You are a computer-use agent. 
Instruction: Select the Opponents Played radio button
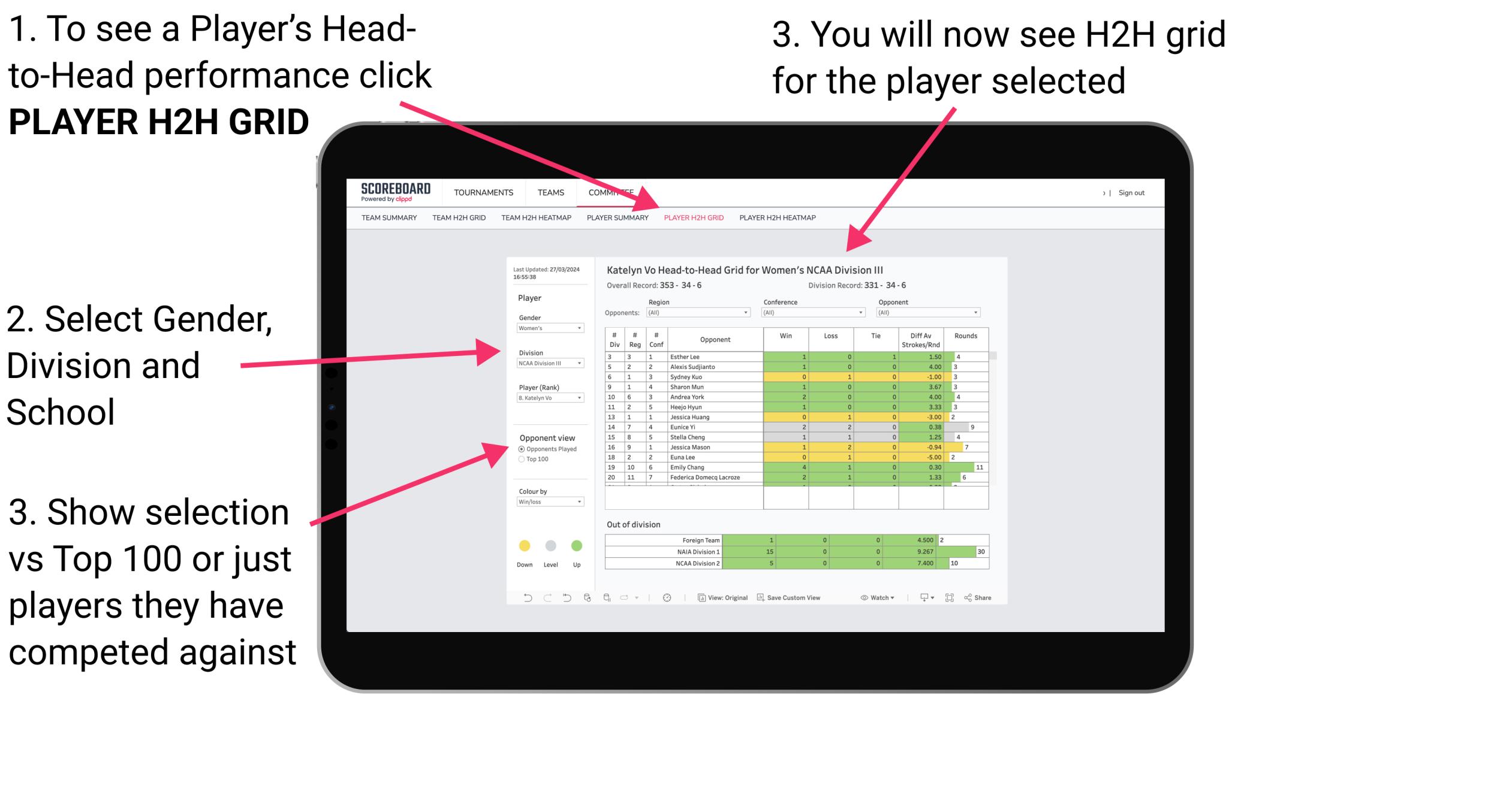click(x=522, y=448)
